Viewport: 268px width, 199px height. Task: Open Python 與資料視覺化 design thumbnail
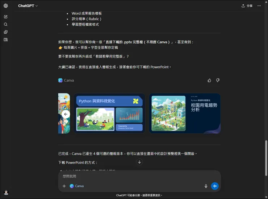point(109,113)
